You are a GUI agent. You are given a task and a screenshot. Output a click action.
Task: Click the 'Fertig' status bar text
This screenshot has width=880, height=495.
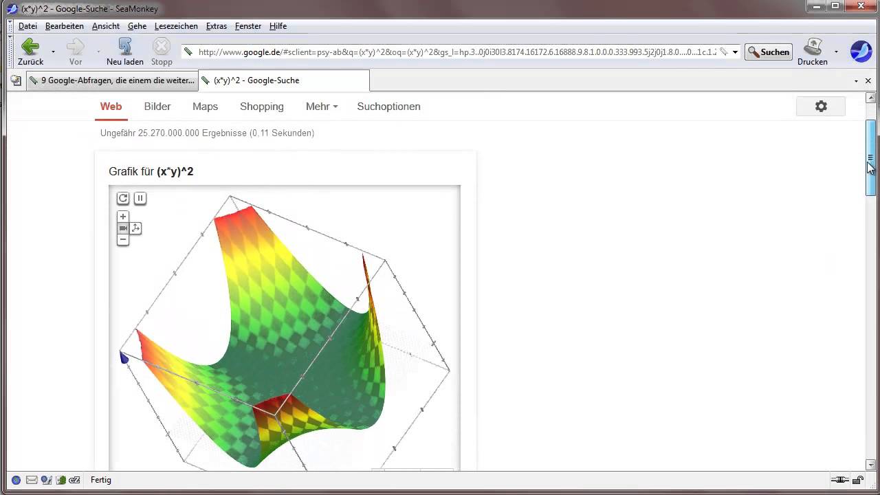(x=101, y=480)
